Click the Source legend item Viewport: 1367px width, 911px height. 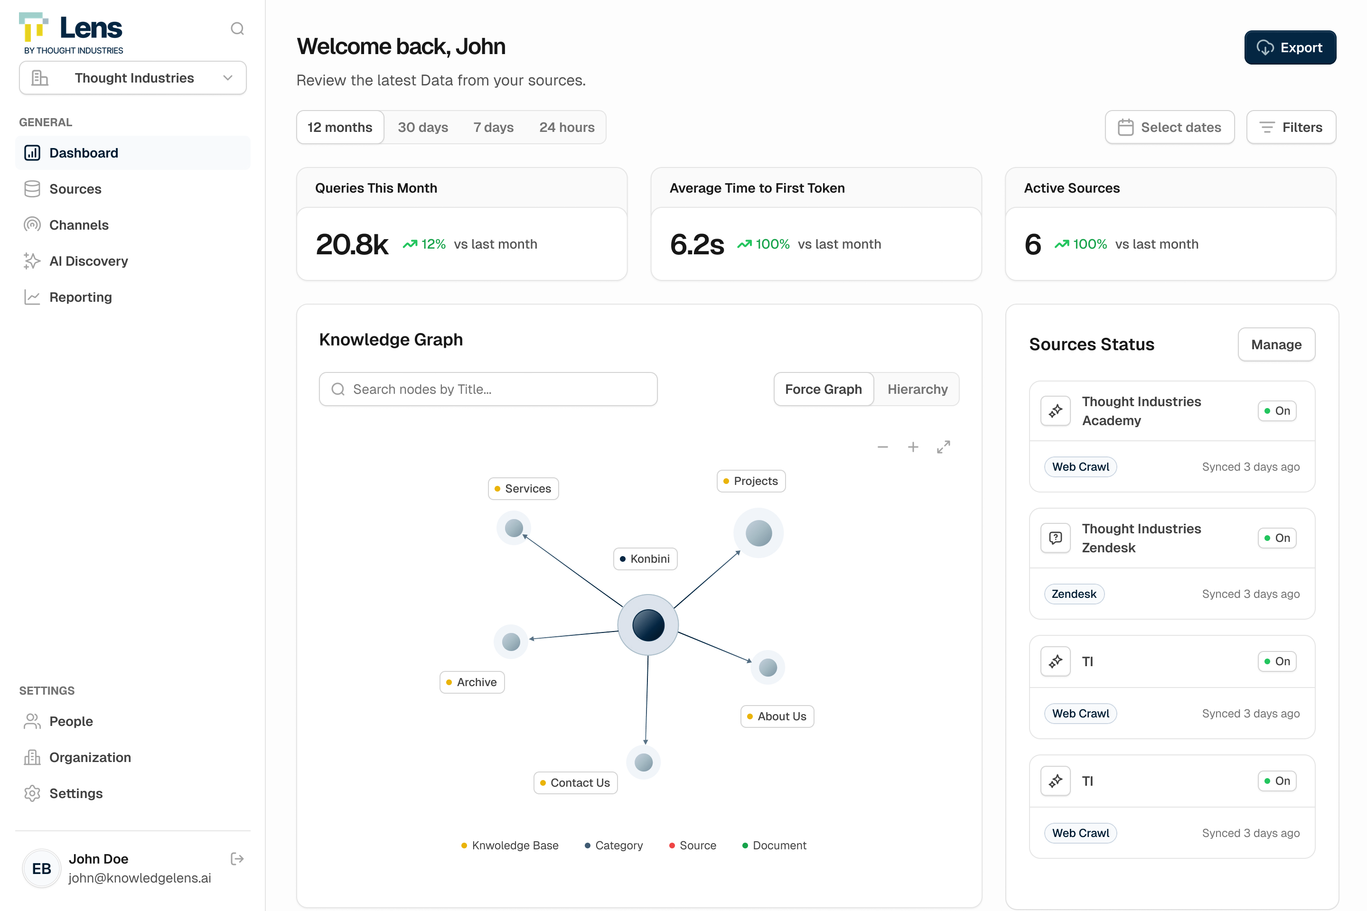692,846
